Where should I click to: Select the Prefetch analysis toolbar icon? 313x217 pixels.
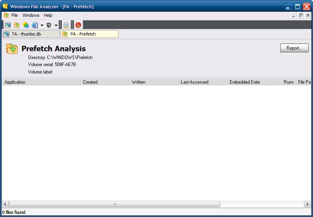tap(17, 25)
